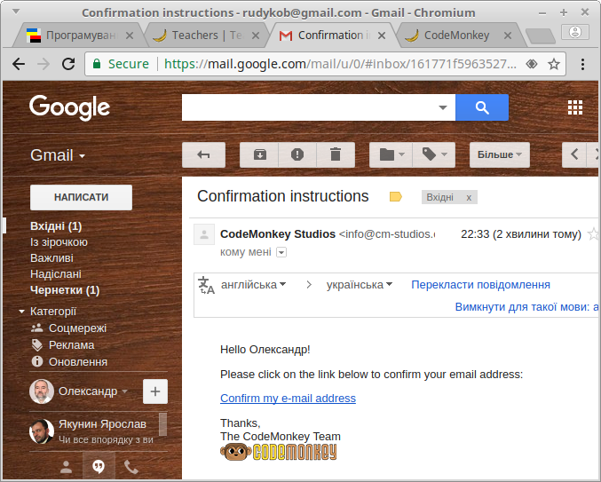
Task: Click Олександр profile photo in Hangouts
Action: [x=42, y=391]
